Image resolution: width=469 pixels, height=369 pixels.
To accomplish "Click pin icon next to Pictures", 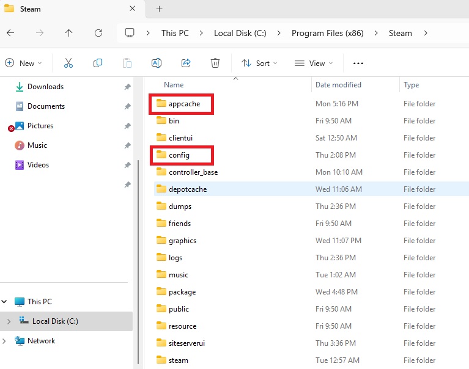I will click(127, 126).
